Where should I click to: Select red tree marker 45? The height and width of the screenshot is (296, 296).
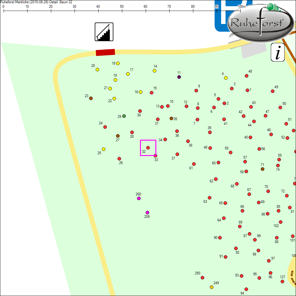coord(250,137)
